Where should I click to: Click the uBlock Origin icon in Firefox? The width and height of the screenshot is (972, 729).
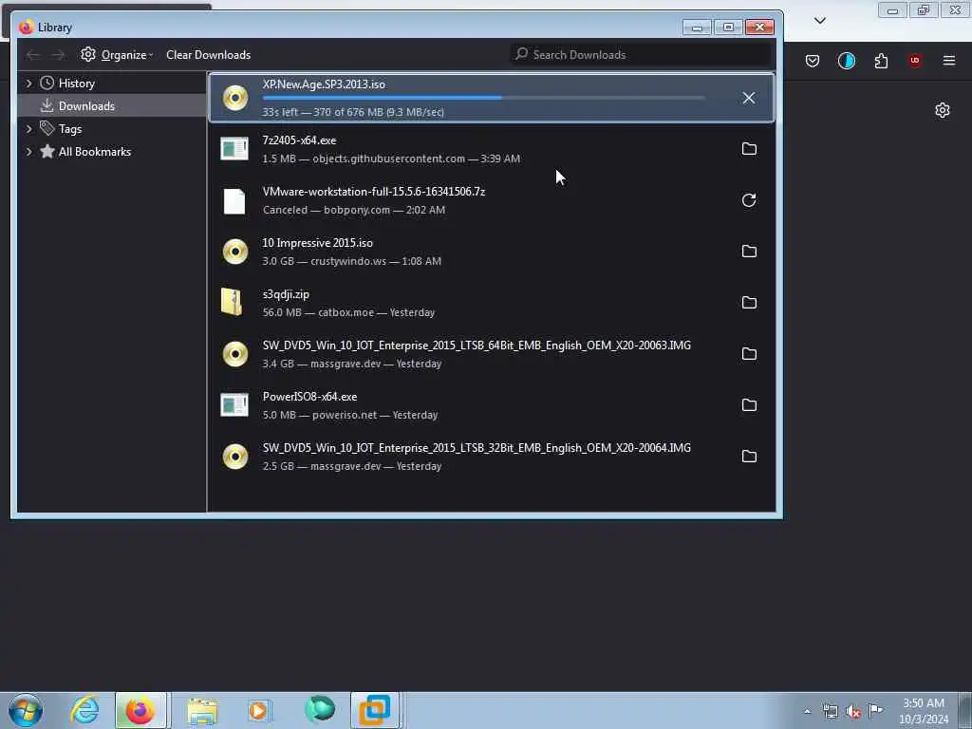(915, 61)
